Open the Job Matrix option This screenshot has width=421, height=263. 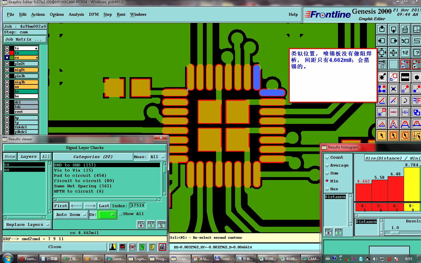[x=25, y=39]
